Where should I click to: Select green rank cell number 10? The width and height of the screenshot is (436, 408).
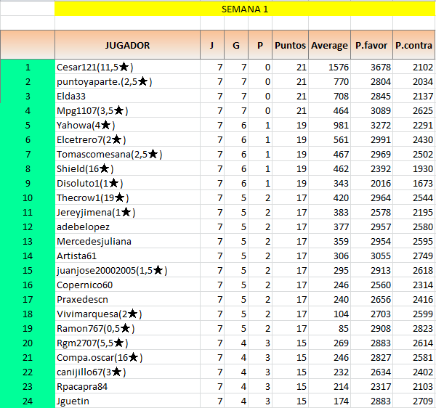(x=28, y=198)
